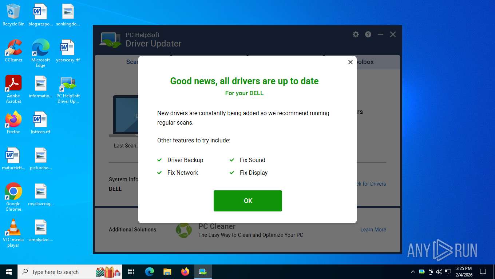The width and height of the screenshot is (495, 279).
Task: Select the Fix Sound feature text
Action: [253, 160]
